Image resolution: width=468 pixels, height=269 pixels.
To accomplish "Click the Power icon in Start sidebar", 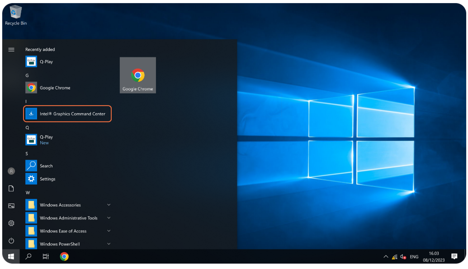I will [11, 241].
